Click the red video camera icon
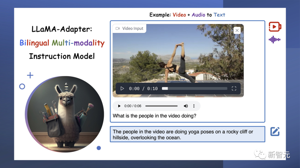Viewport: 300px width, 168px height. click(275, 27)
